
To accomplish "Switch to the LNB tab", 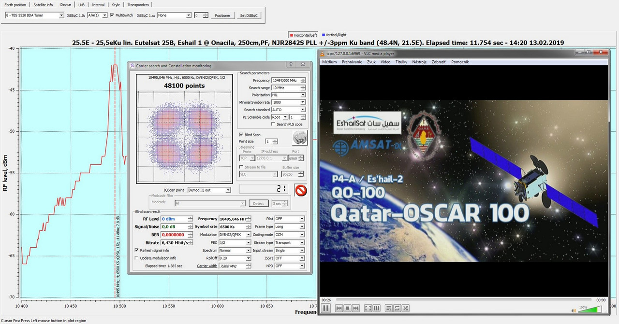I will [x=81, y=5].
